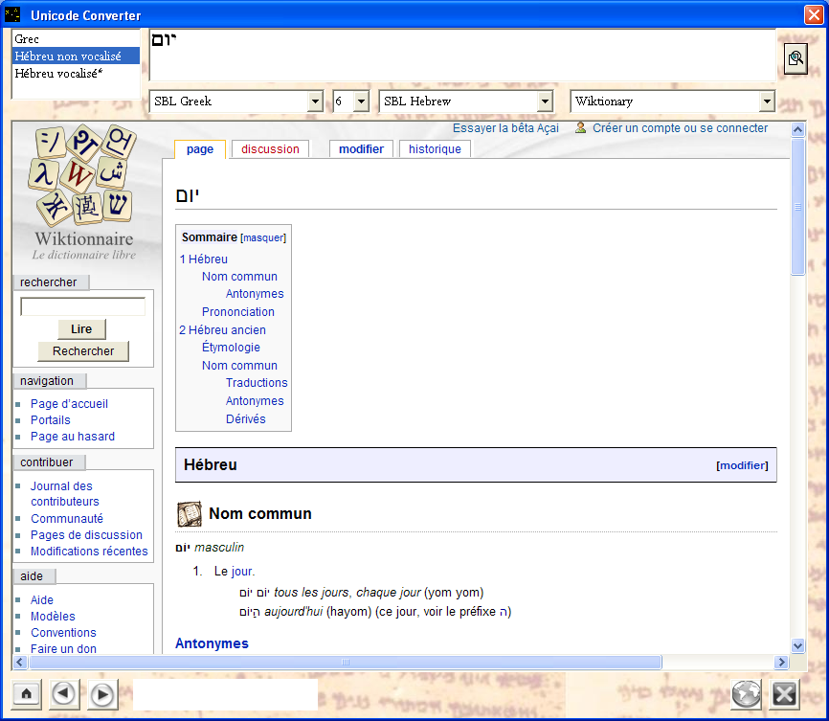Select Hébreu non vocalisé in the list

(77, 56)
